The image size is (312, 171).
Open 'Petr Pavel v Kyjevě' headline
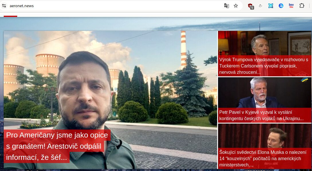(x=261, y=115)
